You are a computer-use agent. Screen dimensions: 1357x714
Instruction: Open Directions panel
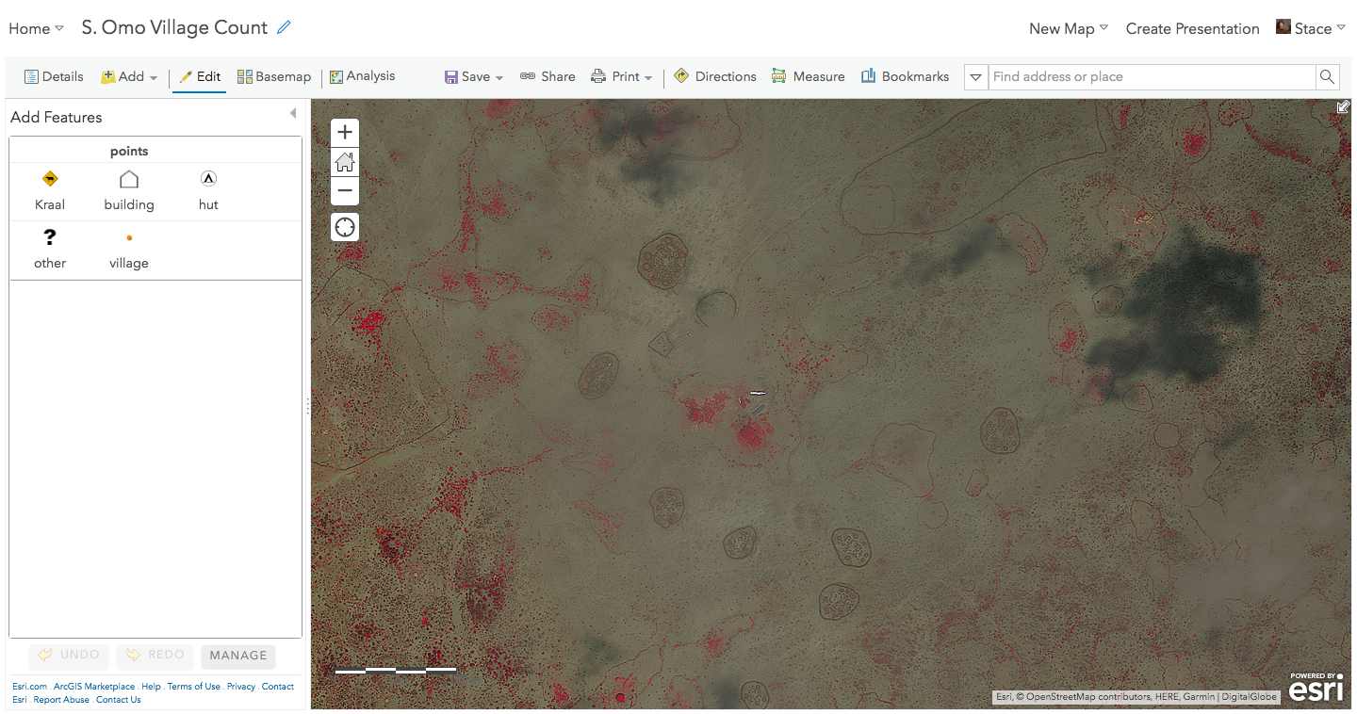pos(715,76)
